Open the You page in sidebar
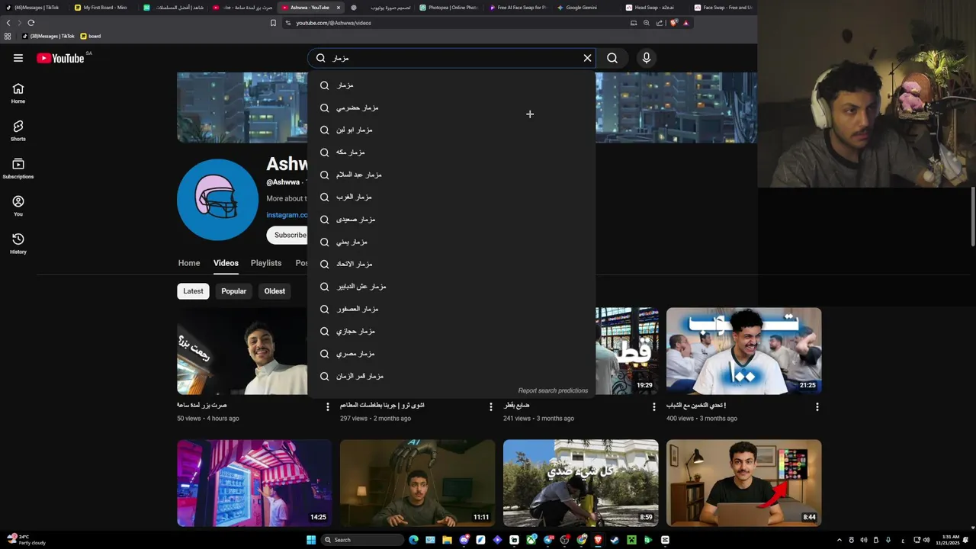 click(x=18, y=206)
